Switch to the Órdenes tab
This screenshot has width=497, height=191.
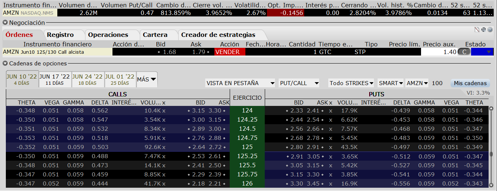click(19, 35)
